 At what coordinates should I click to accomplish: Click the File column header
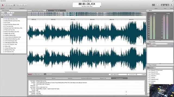point(14,17)
